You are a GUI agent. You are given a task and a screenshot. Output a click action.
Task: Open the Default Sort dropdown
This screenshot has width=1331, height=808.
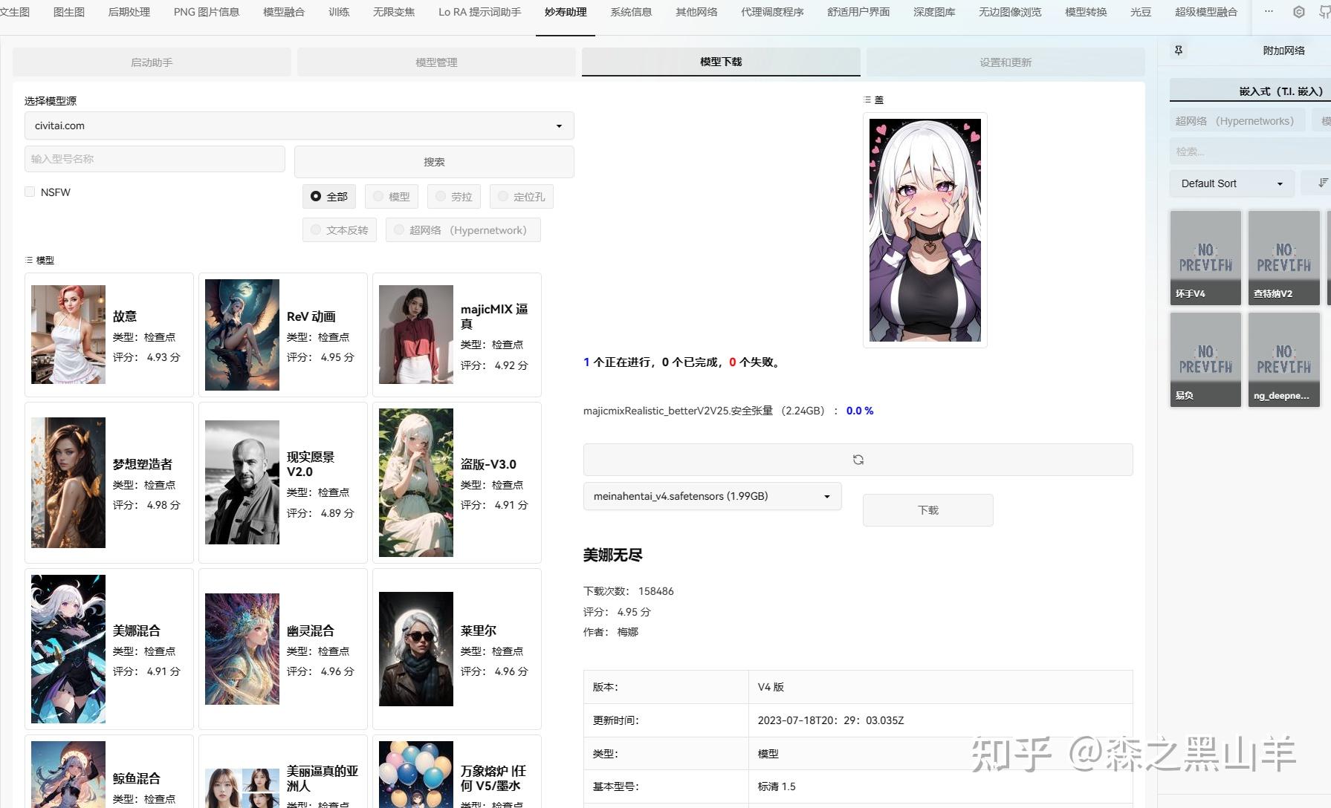1231,183
